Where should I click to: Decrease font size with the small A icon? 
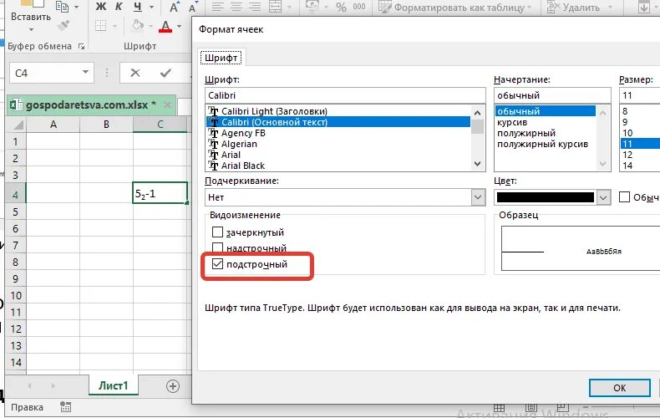coord(193,8)
